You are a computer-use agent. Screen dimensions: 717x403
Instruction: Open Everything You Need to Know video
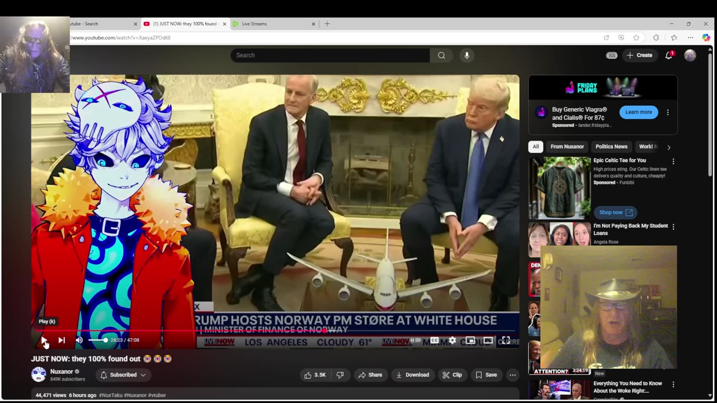point(627,387)
